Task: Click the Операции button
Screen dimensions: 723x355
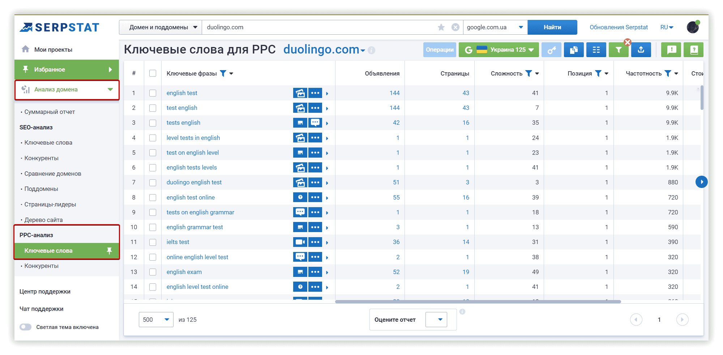Action: click(x=440, y=50)
